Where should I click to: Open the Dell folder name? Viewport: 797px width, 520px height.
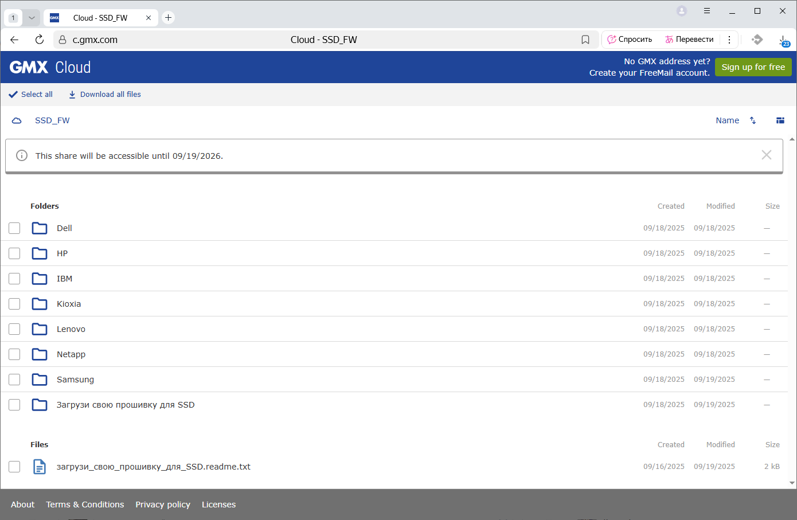[64, 228]
